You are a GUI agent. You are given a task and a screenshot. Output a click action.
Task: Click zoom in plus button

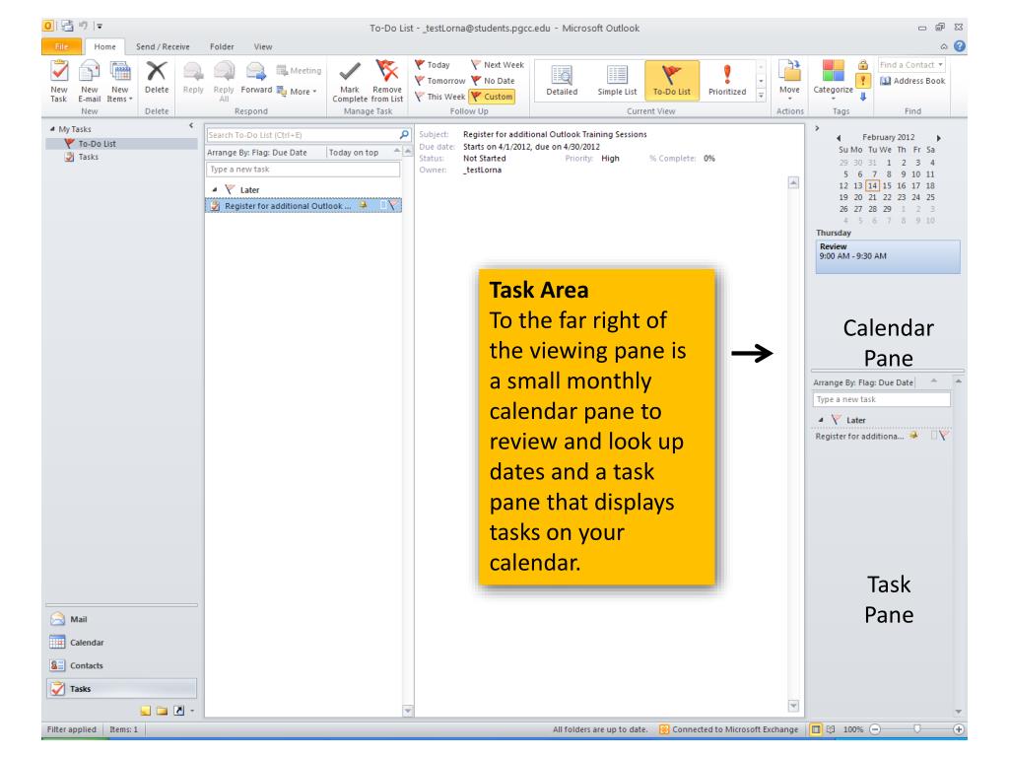958,729
